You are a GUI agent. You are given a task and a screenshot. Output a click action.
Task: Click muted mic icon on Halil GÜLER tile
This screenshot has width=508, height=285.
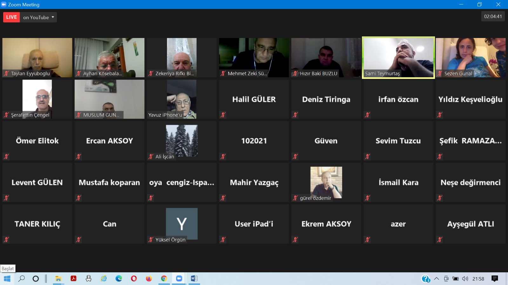pos(223,115)
